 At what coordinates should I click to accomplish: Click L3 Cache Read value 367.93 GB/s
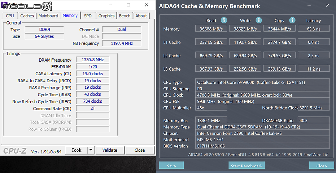[x=211, y=69]
